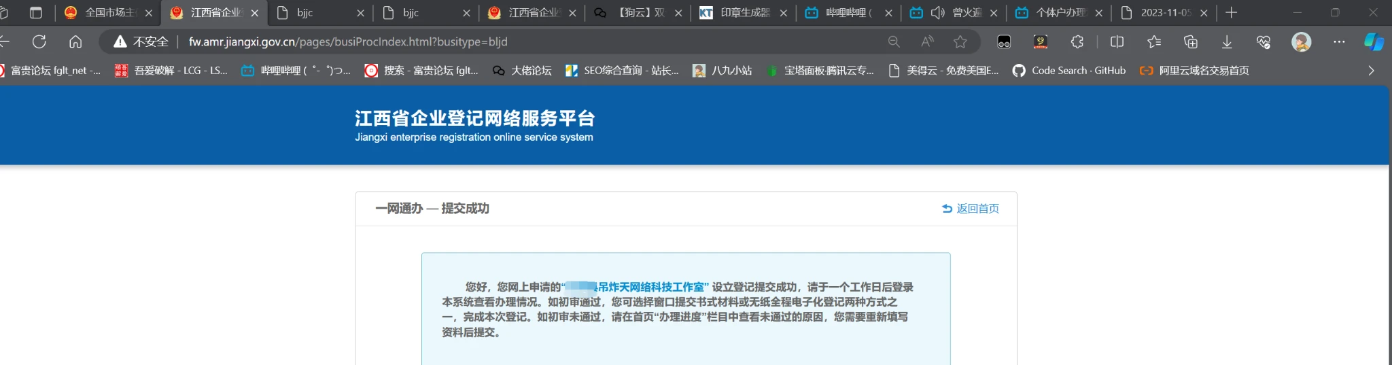Open a new browser tab
This screenshot has height=365, width=1392.
[1231, 12]
